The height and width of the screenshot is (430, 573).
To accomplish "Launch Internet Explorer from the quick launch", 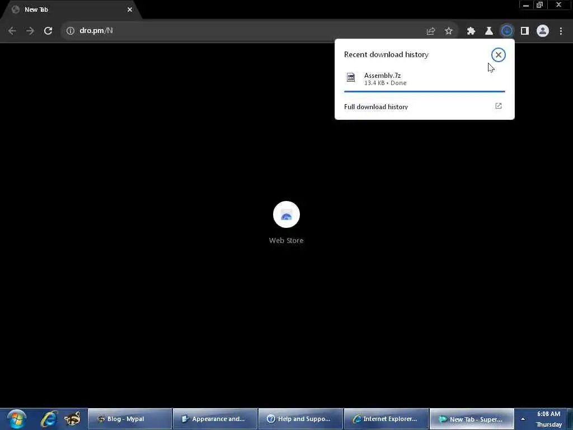I will (x=49, y=419).
